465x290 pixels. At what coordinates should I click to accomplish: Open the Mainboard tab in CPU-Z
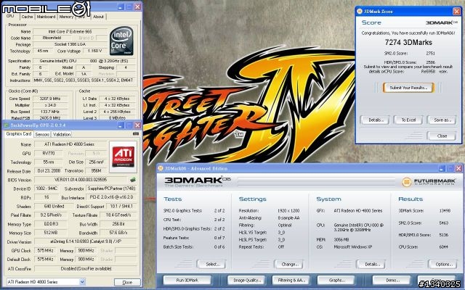[x=46, y=17]
